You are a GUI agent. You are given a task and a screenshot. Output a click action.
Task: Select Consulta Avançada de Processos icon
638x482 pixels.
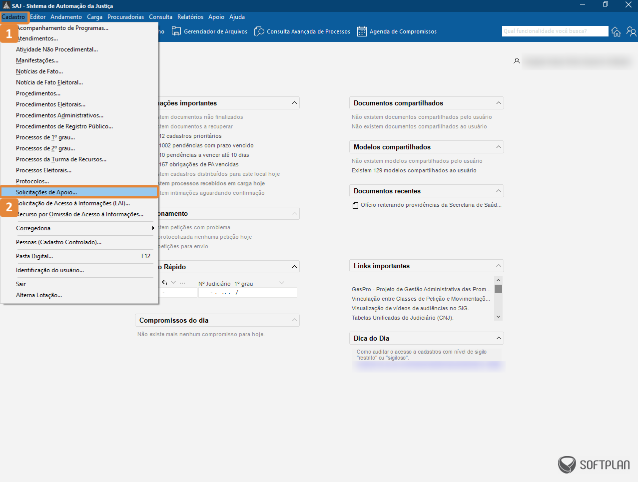tap(259, 31)
